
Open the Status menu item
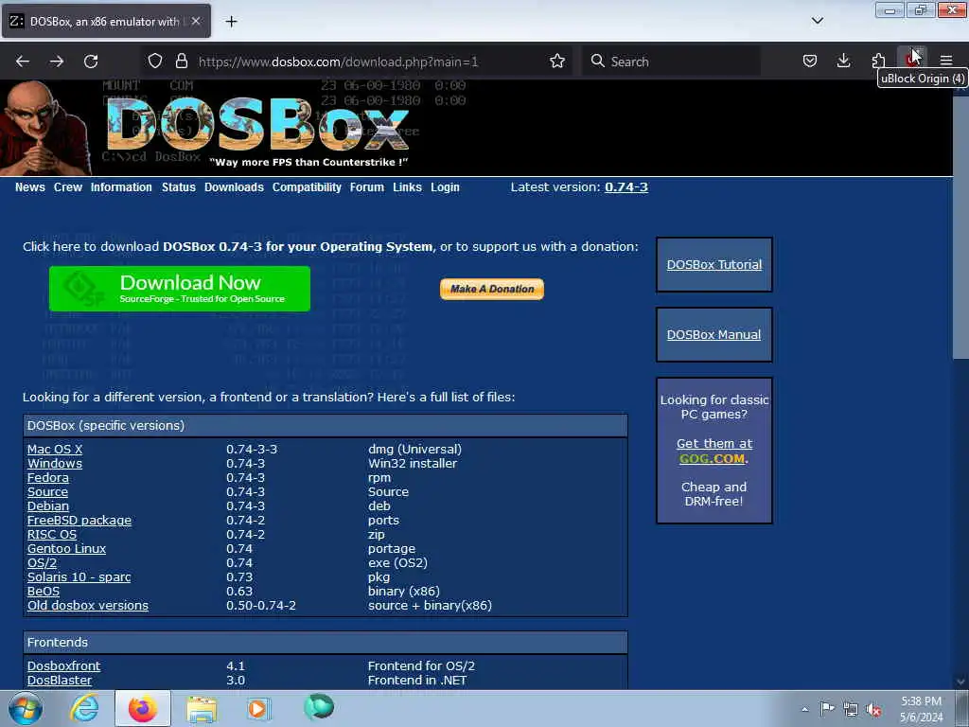point(179,187)
